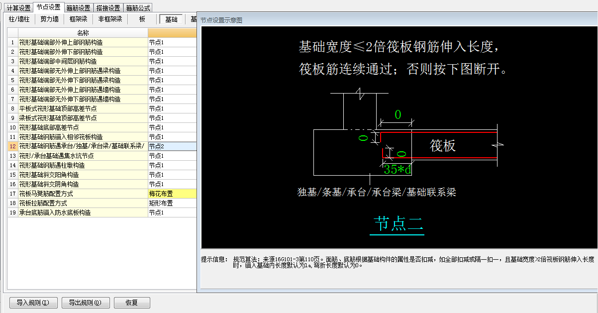Click the 节点设置示意图 panel title
Screen dimensions: 598x313
[x=221, y=20]
